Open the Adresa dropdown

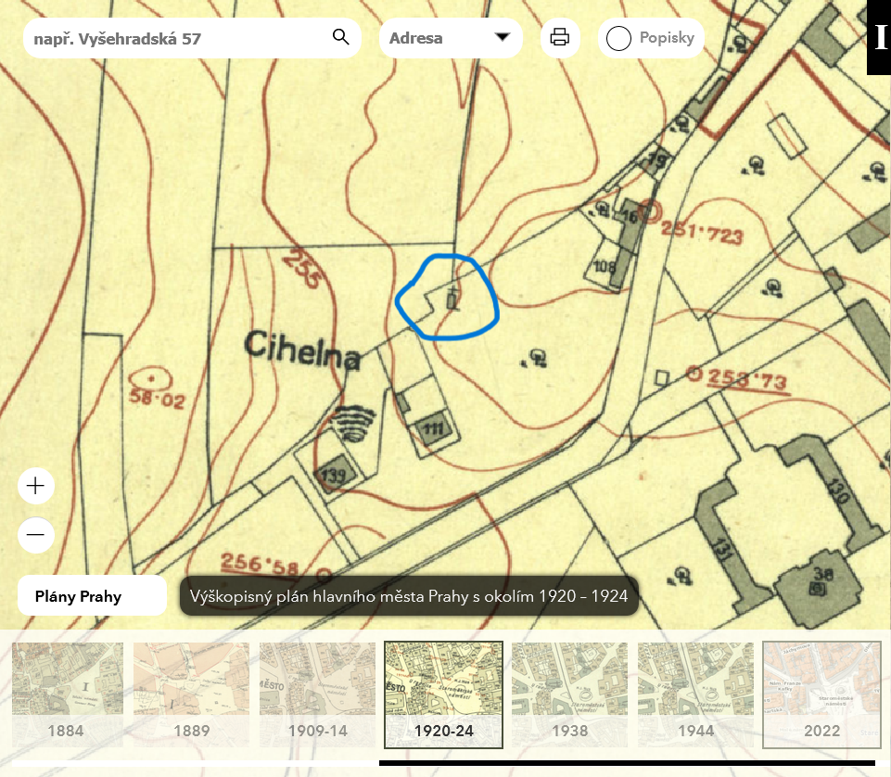(434, 38)
